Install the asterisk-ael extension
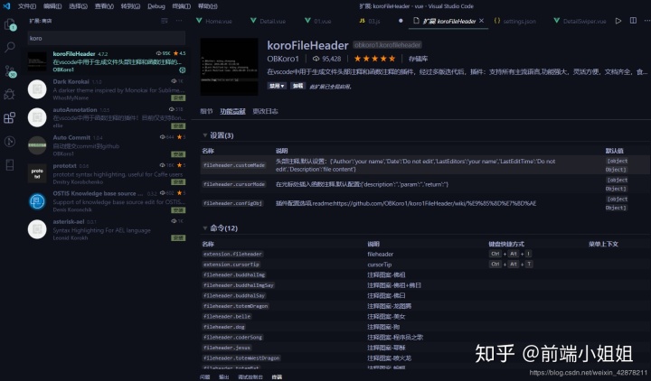The width and height of the screenshot is (651, 381). tap(178, 238)
